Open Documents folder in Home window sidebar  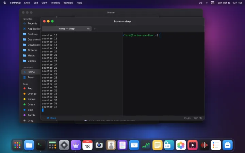point(31,39)
